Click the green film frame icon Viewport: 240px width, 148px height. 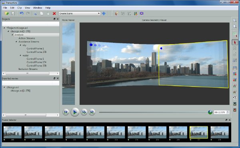click(x=235, y=104)
